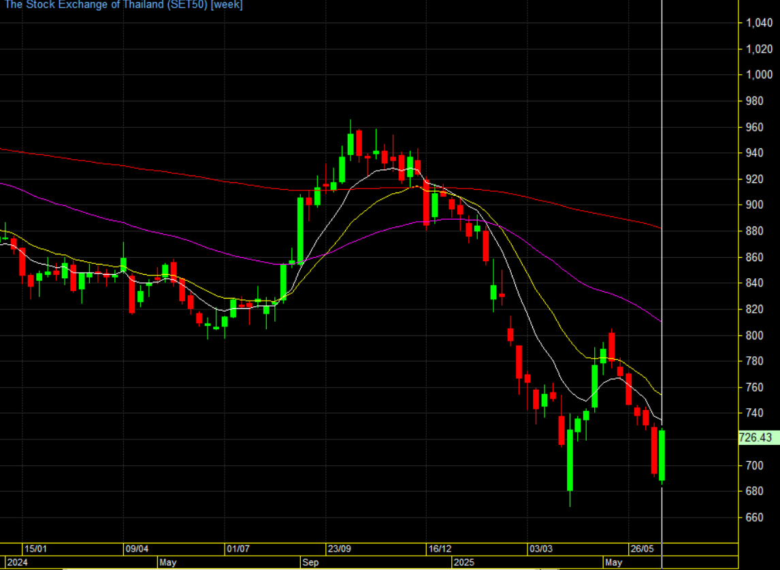This screenshot has width=780, height=570.
Task: Click the 760 price axis label
Action: point(754,388)
